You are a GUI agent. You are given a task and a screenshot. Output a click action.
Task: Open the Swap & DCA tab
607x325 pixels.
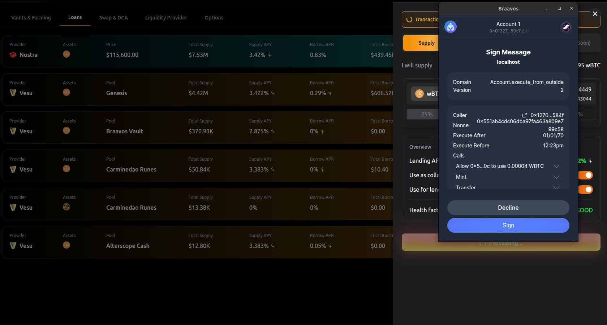[x=113, y=18]
